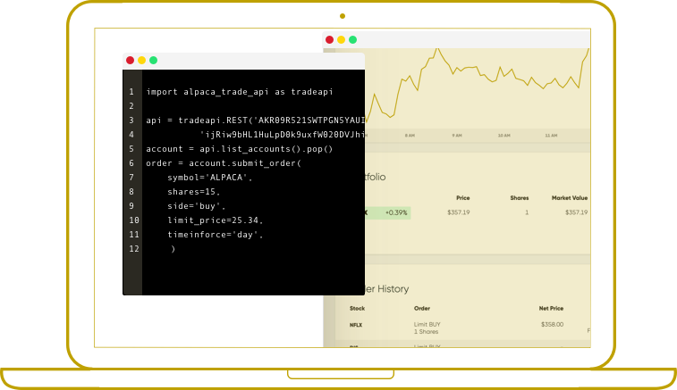The image size is (677, 390).
Task: Open the NFLX stock in Order History
Action: (x=356, y=325)
